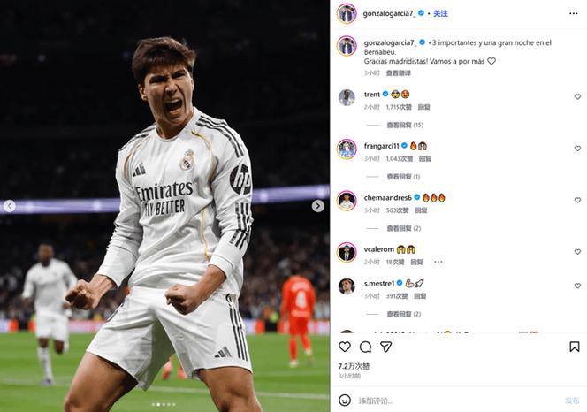Go to previous photo with left arrow
The width and height of the screenshot is (587, 412).
point(10,206)
